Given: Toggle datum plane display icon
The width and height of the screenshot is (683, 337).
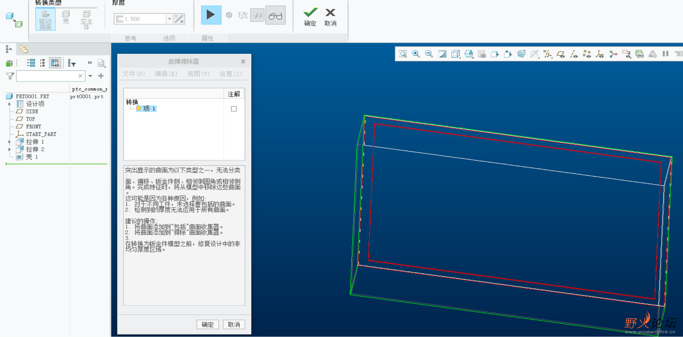Looking at the screenshot, I should (x=561, y=54).
